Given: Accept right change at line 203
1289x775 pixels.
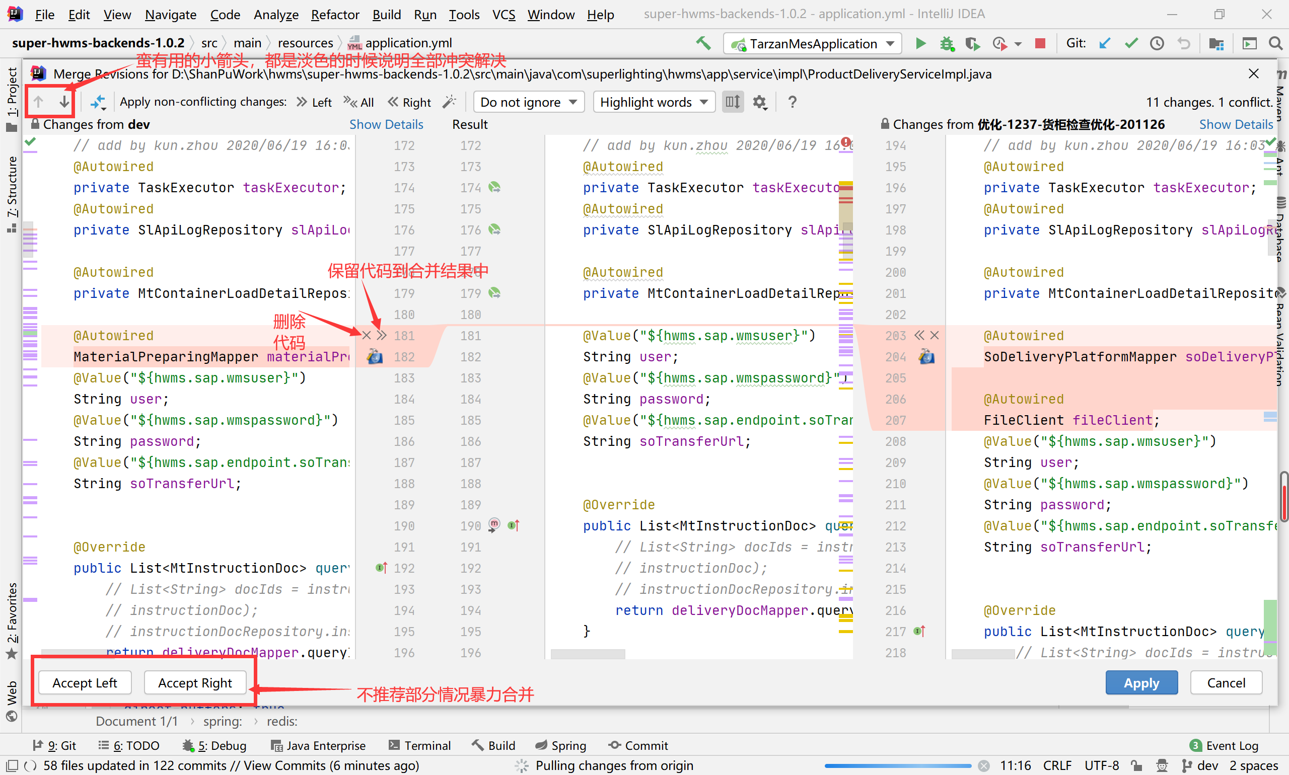Looking at the screenshot, I should tap(919, 335).
